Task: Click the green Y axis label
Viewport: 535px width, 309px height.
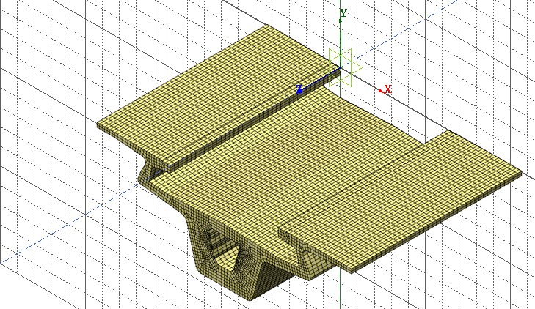Action: [x=343, y=13]
